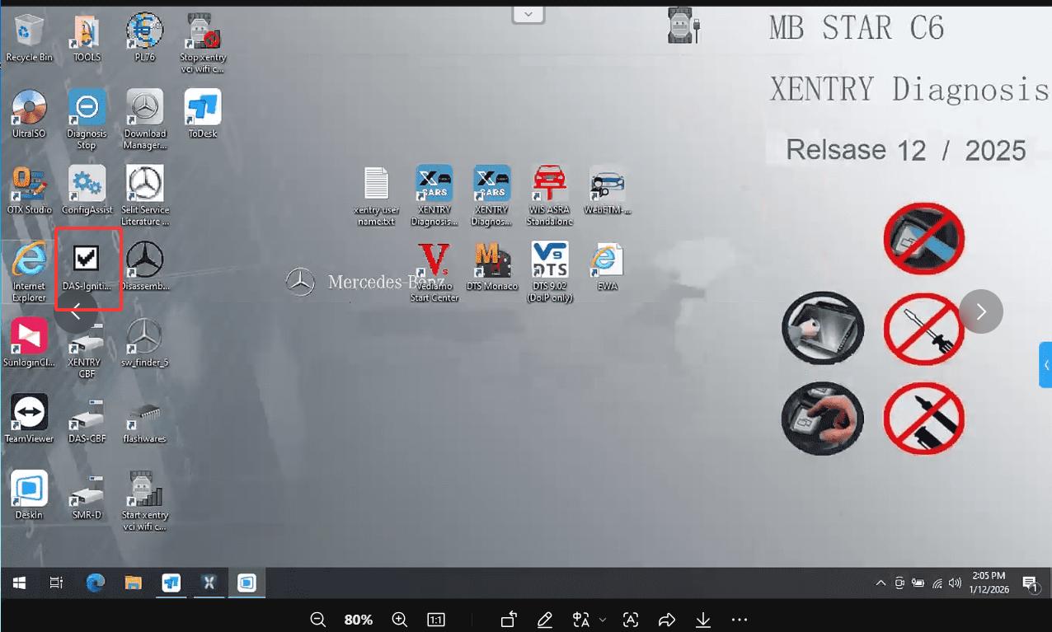The image size is (1052, 632).
Task: Launch the PL76 price list shortcut
Action: coord(144,38)
